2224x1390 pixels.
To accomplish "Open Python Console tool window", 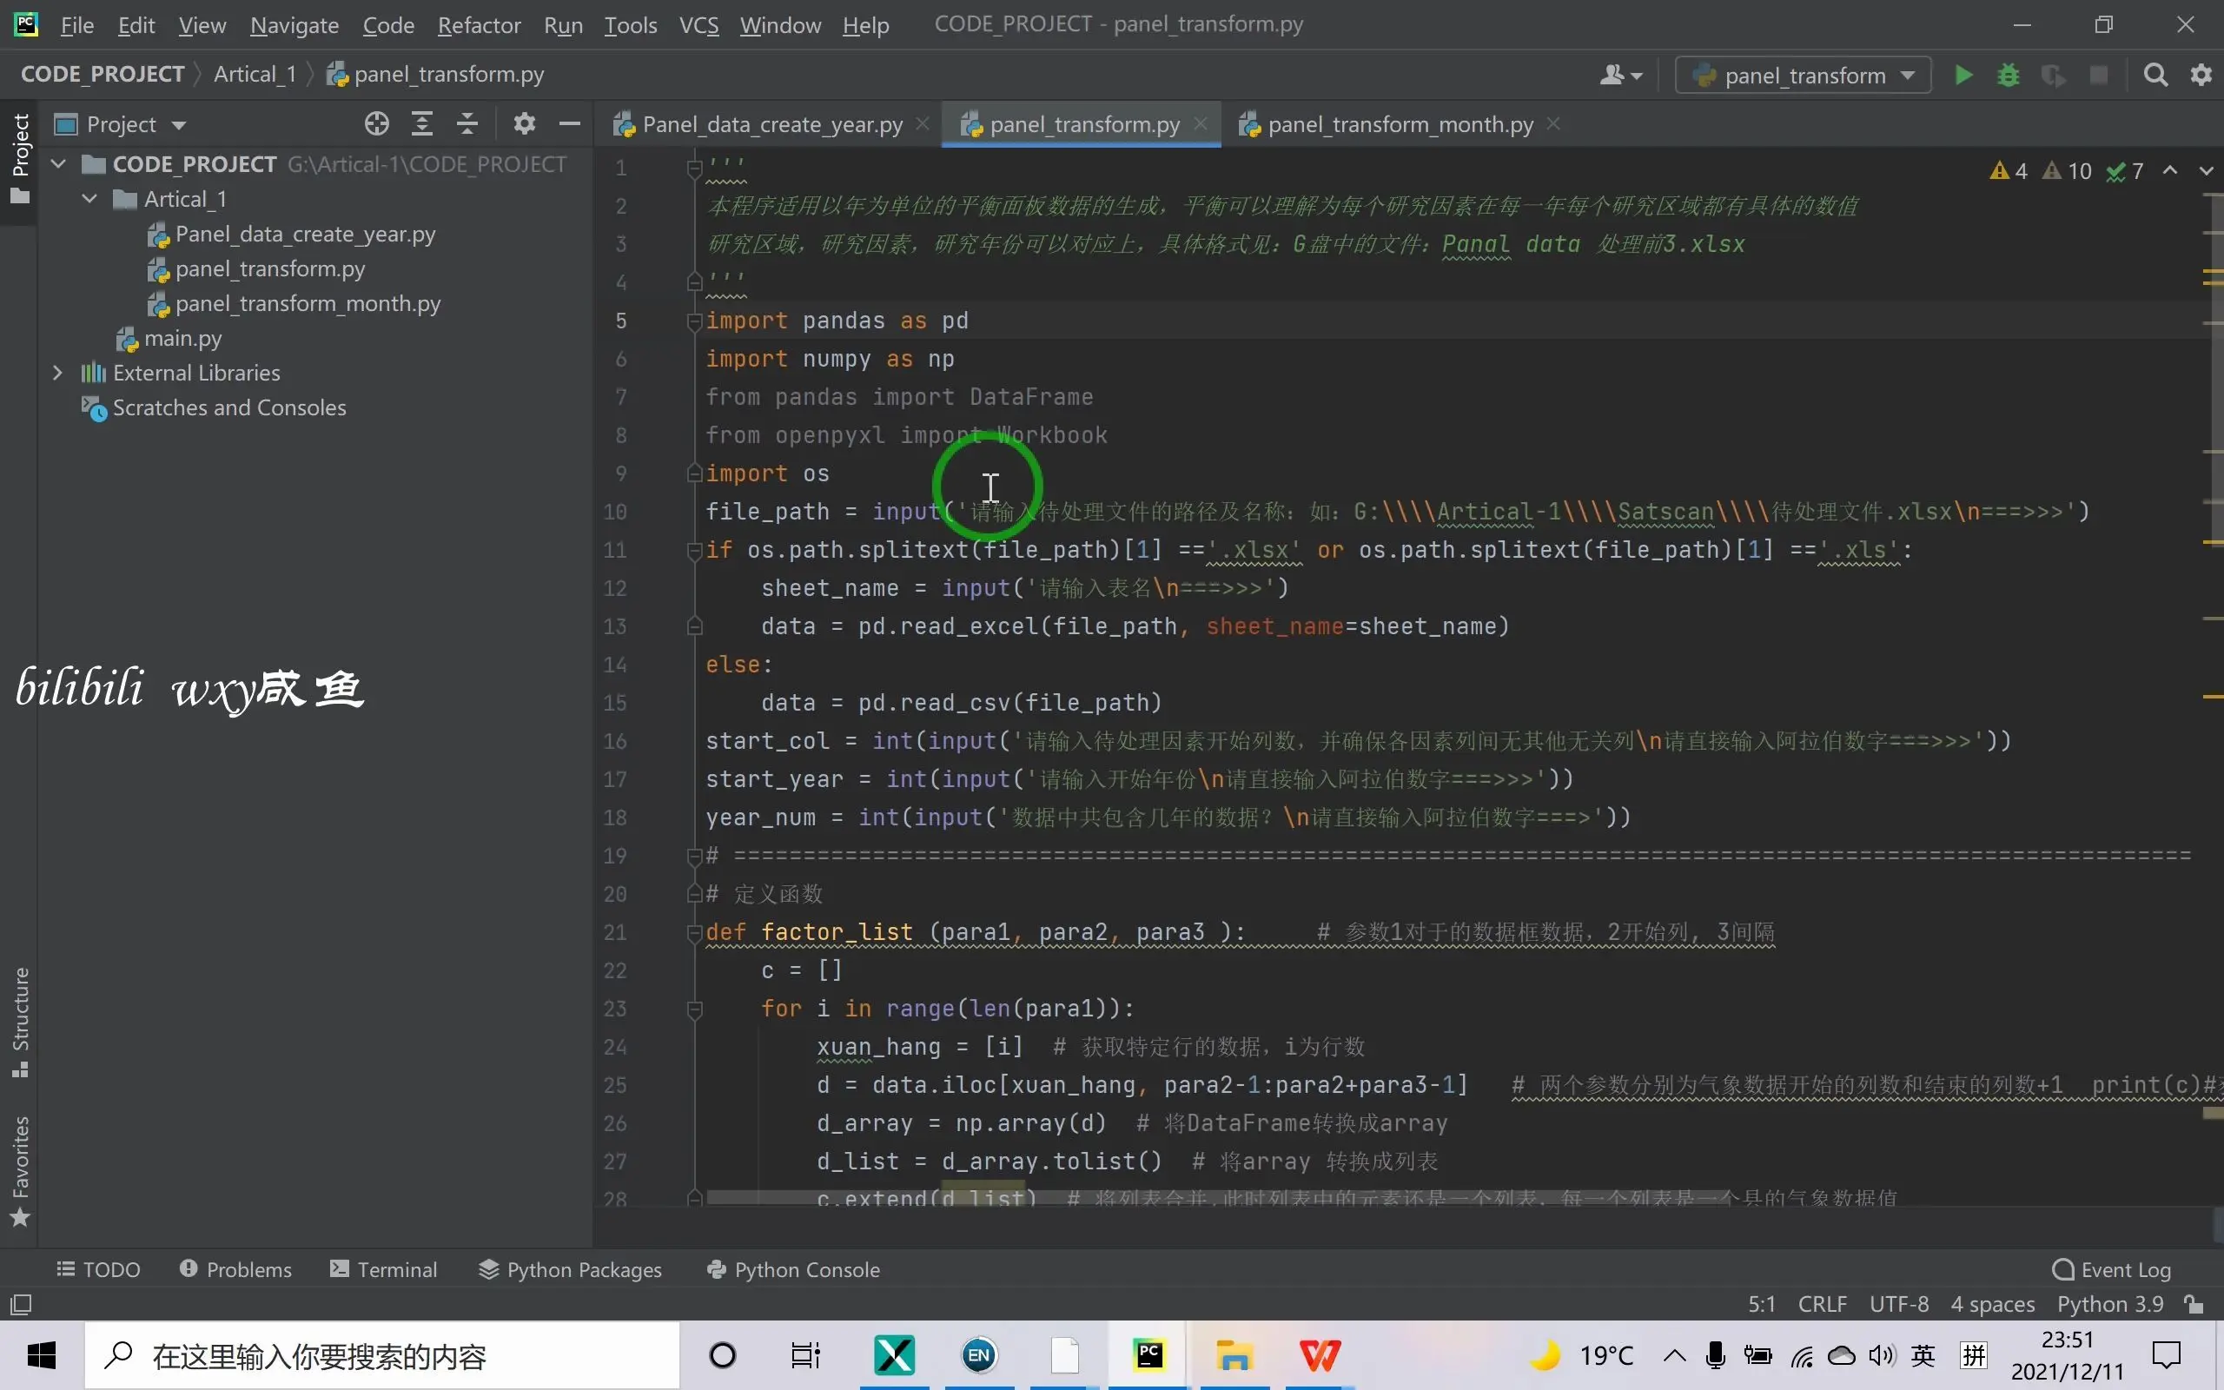I will (793, 1269).
